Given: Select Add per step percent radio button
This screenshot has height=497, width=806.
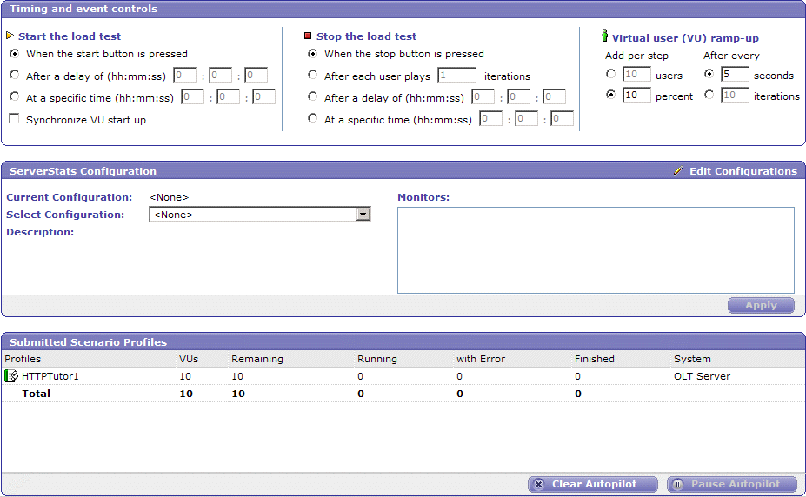Looking at the screenshot, I should point(610,95).
